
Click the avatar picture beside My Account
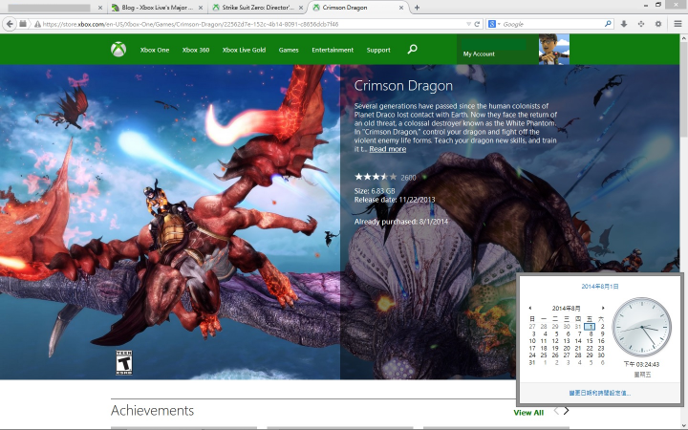553,49
